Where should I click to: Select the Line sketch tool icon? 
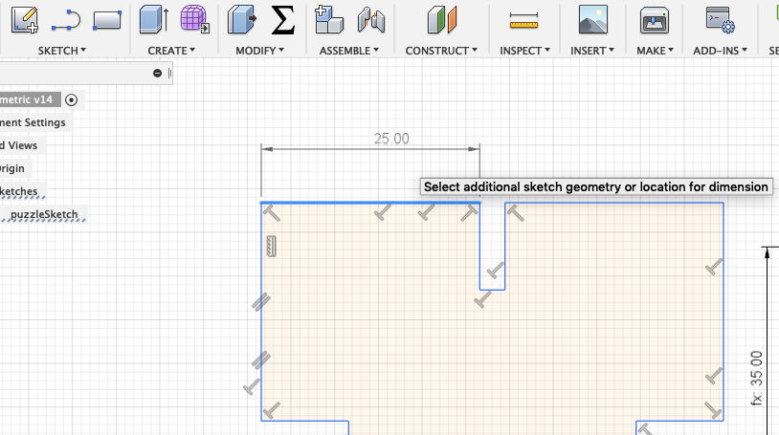(66, 21)
